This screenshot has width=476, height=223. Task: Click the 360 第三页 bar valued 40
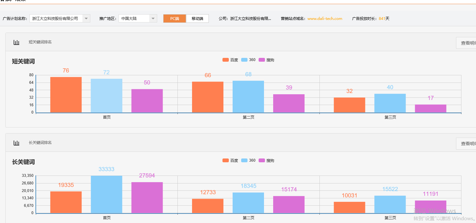click(x=390, y=103)
